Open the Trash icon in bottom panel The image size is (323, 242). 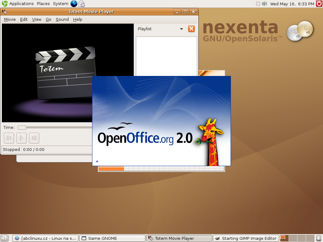(x=319, y=238)
